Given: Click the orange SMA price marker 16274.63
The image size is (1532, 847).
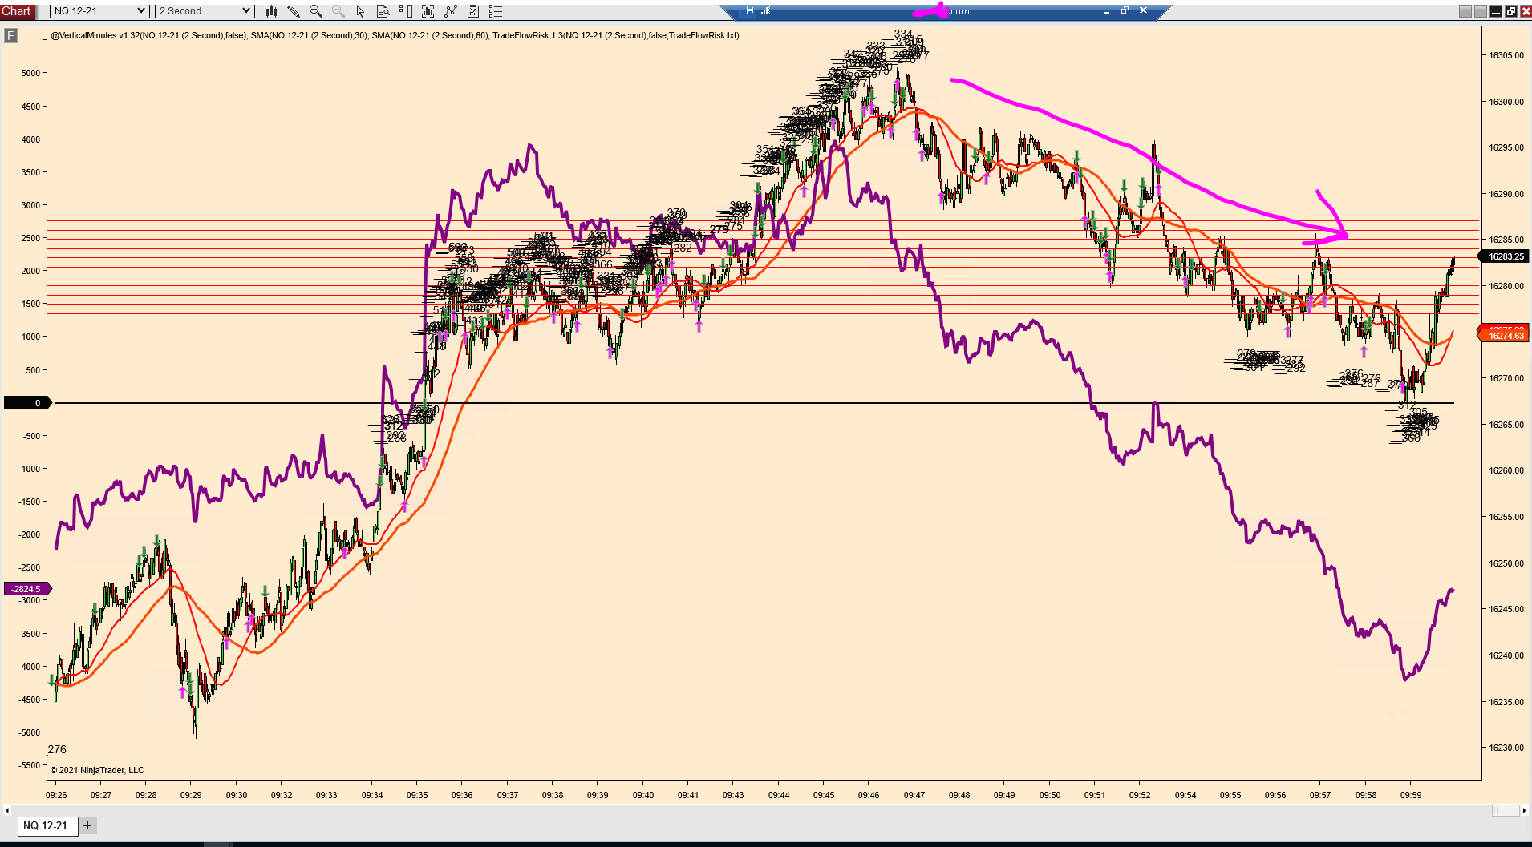Looking at the screenshot, I should click(1506, 336).
